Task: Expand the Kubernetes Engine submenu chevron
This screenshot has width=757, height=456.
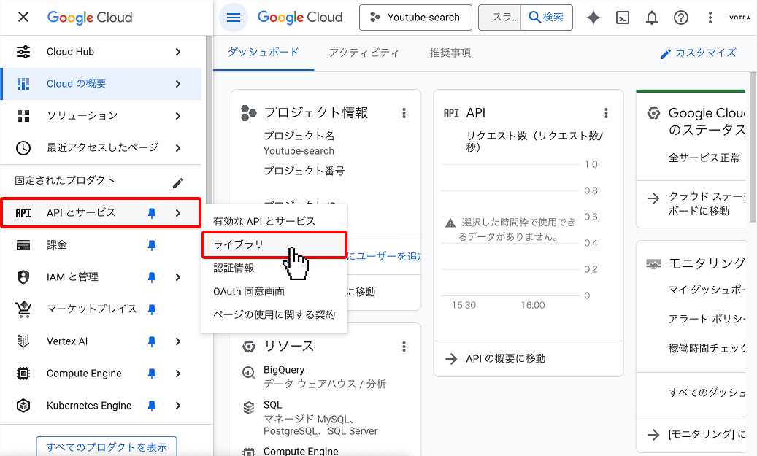Action: [x=178, y=406]
